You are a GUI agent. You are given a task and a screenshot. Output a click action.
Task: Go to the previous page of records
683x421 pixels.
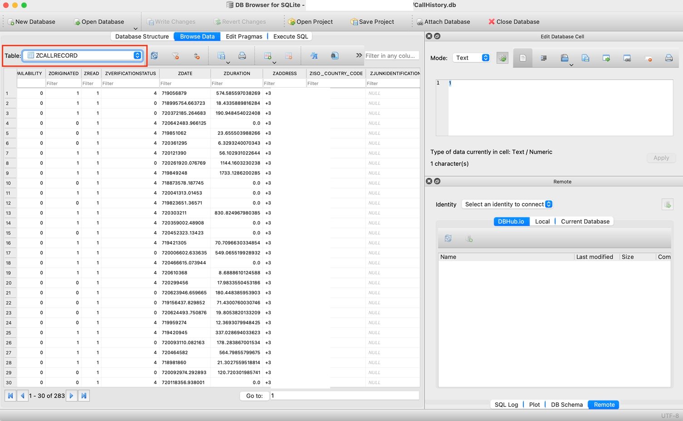22,396
